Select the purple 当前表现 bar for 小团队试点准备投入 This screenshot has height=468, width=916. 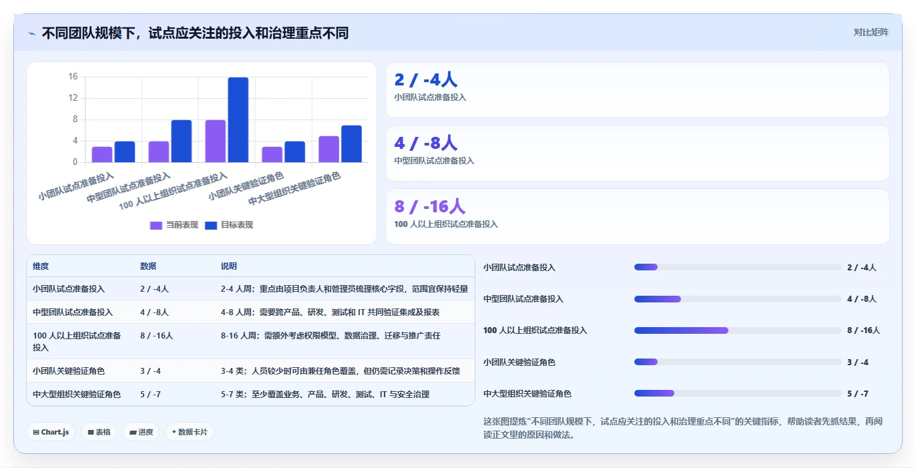click(x=102, y=154)
